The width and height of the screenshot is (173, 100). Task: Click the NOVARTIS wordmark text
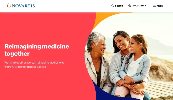tap(23, 6)
